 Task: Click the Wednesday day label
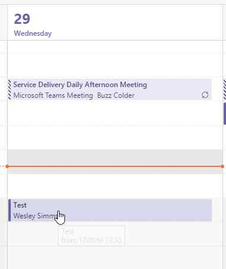coord(33,33)
